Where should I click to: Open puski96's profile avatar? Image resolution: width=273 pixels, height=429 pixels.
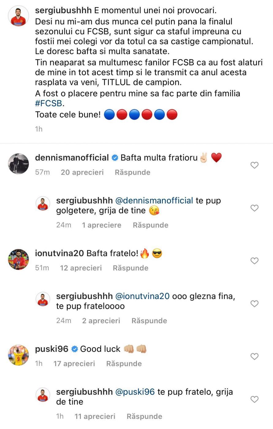pyautogui.click(x=18, y=355)
